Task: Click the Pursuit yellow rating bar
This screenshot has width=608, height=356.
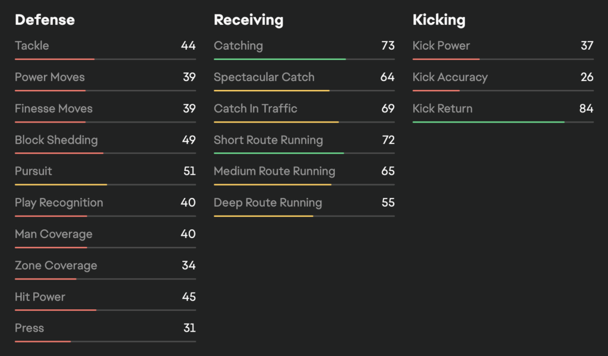Action: tap(61, 185)
